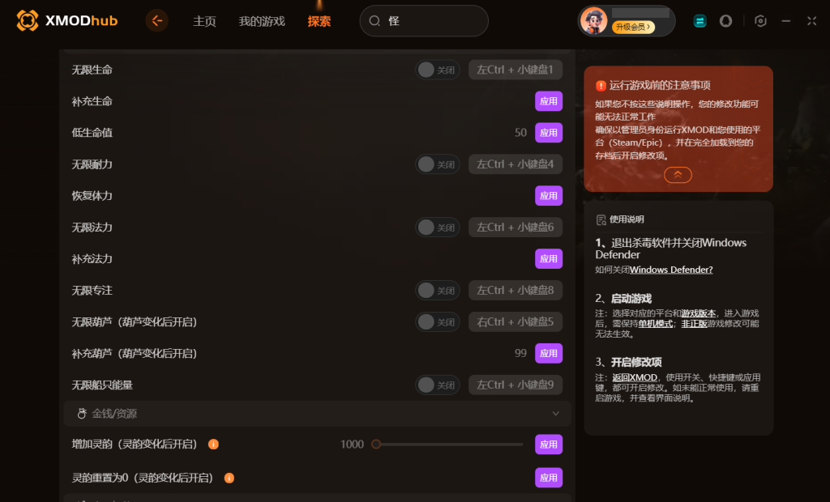This screenshot has width=830, height=502.
Task: Go to the 主页 tab
Action: [204, 21]
